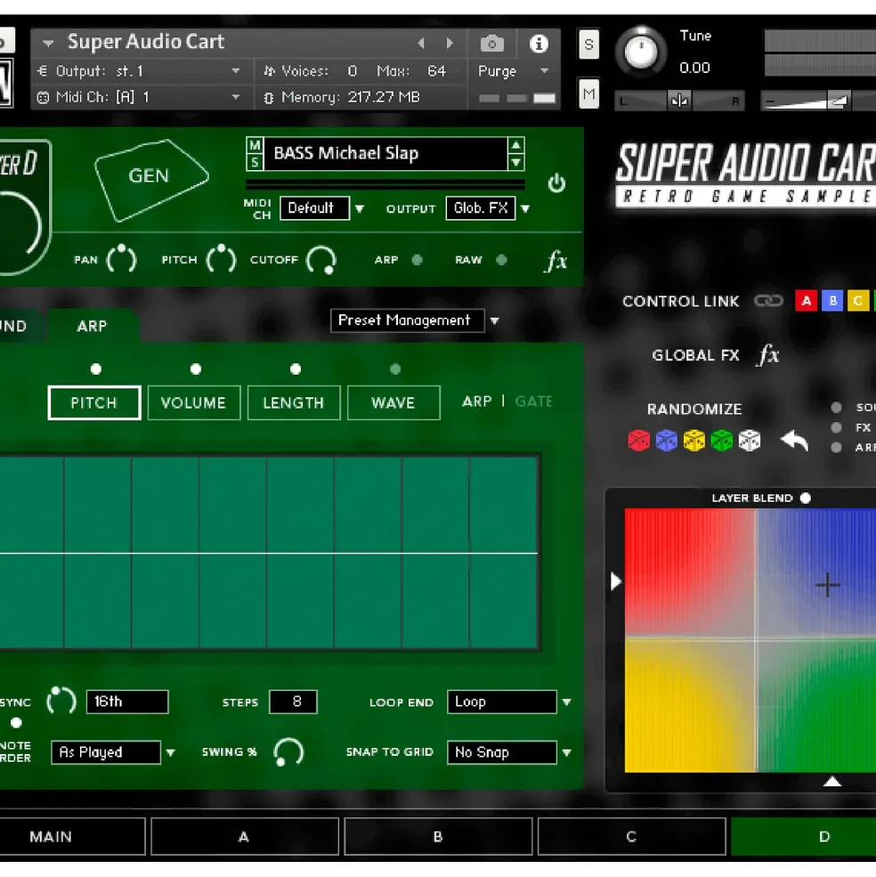Step to the previous sound with up arrow
The image size is (876, 877).
pyautogui.click(x=515, y=145)
